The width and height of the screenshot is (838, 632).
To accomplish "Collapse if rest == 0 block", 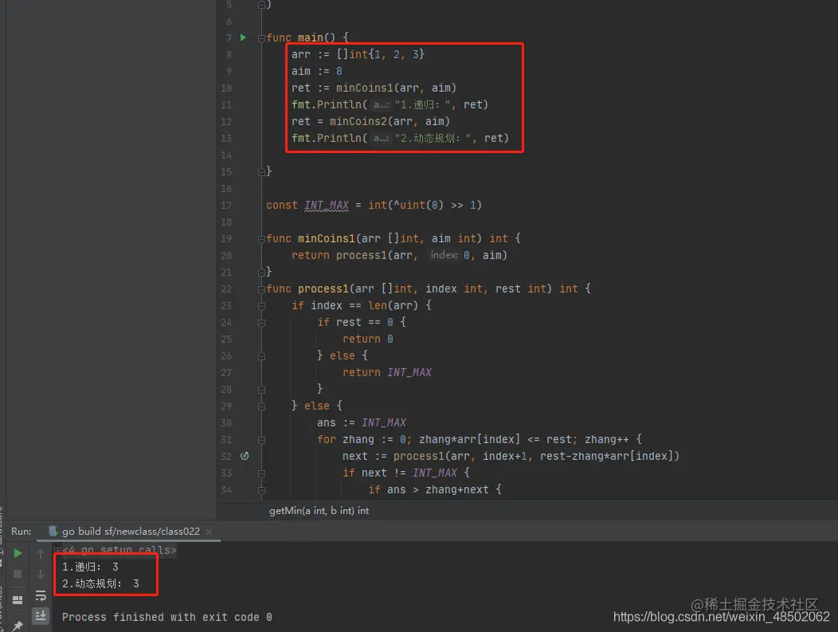I will tap(261, 323).
